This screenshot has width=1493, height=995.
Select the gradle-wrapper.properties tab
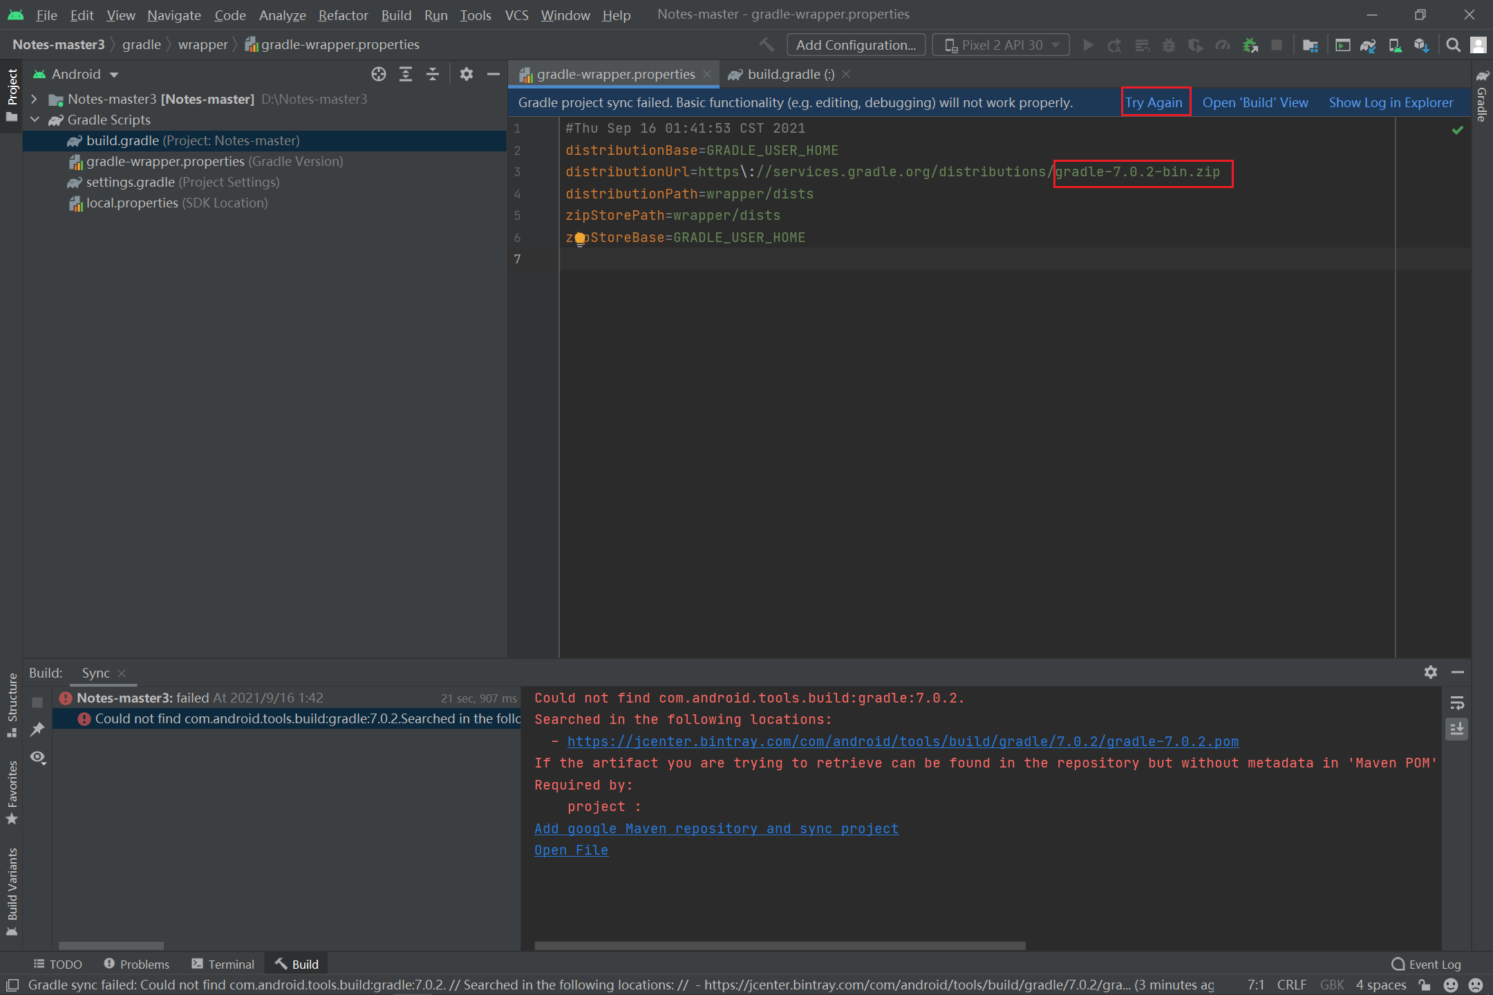click(608, 73)
